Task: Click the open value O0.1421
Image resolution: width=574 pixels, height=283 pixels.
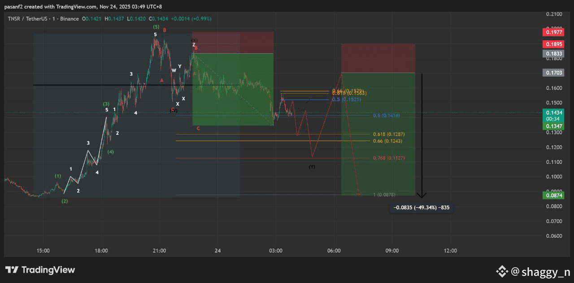Action: click(x=92, y=19)
